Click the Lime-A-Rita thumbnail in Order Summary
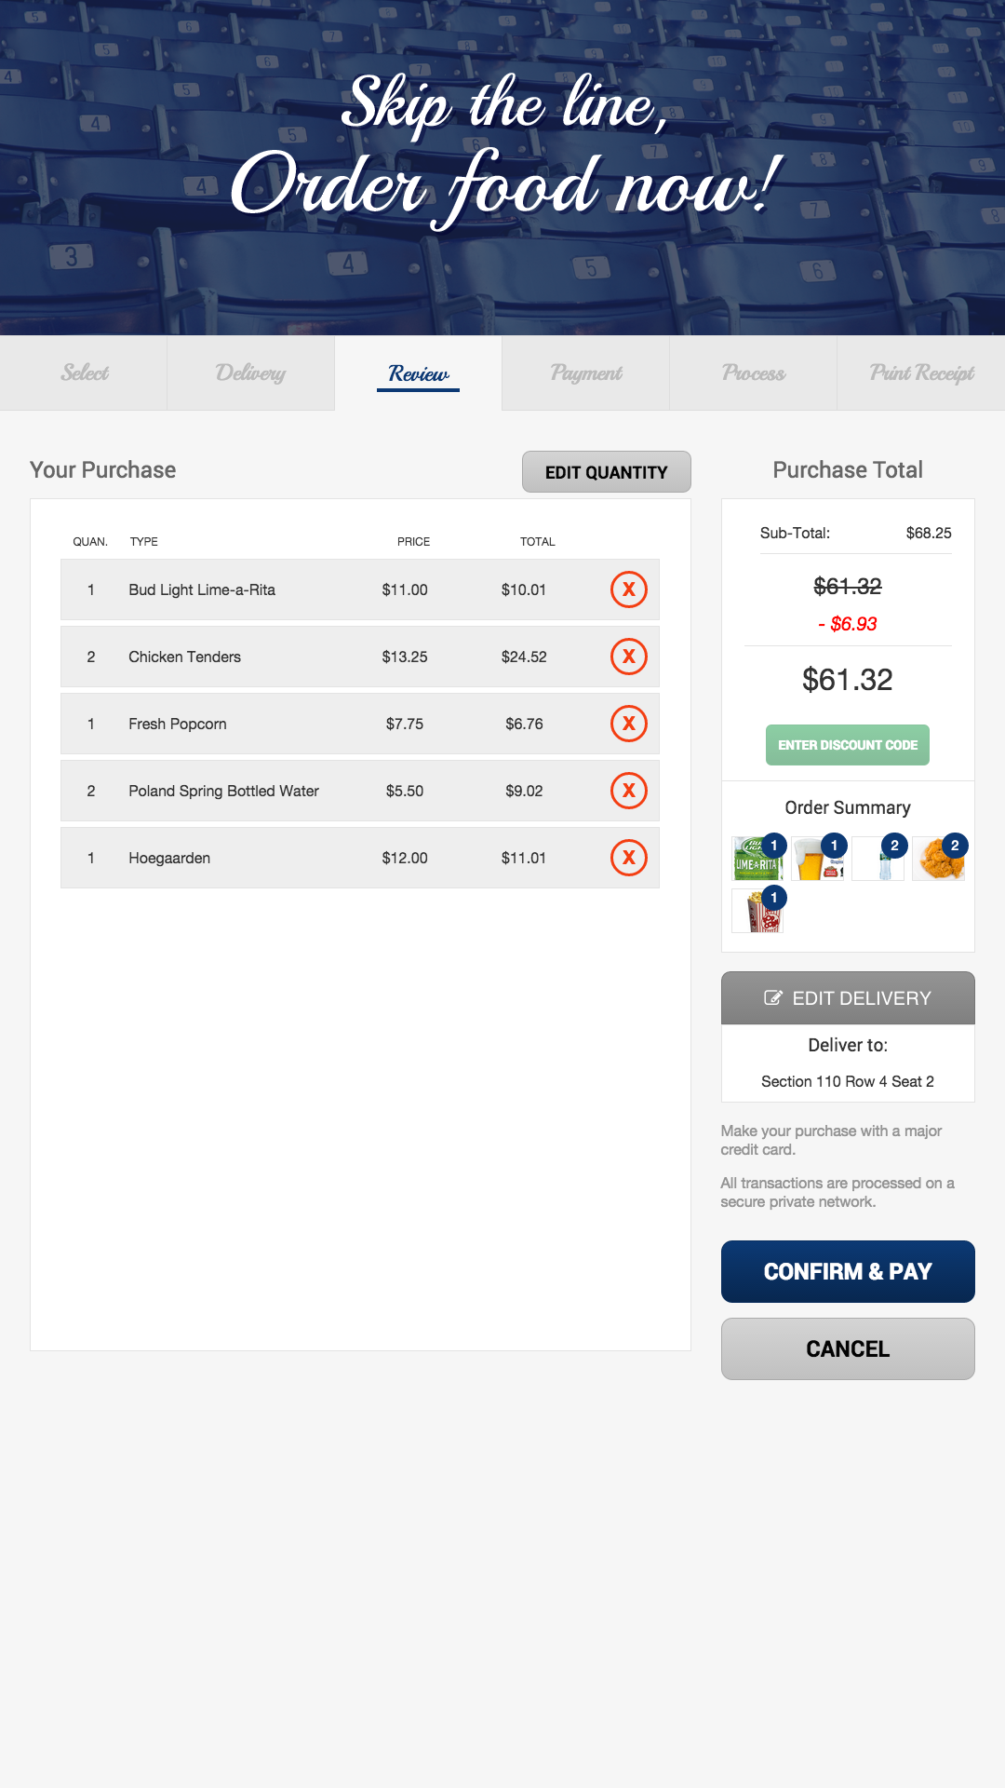The image size is (1005, 1788). coord(757,859)
